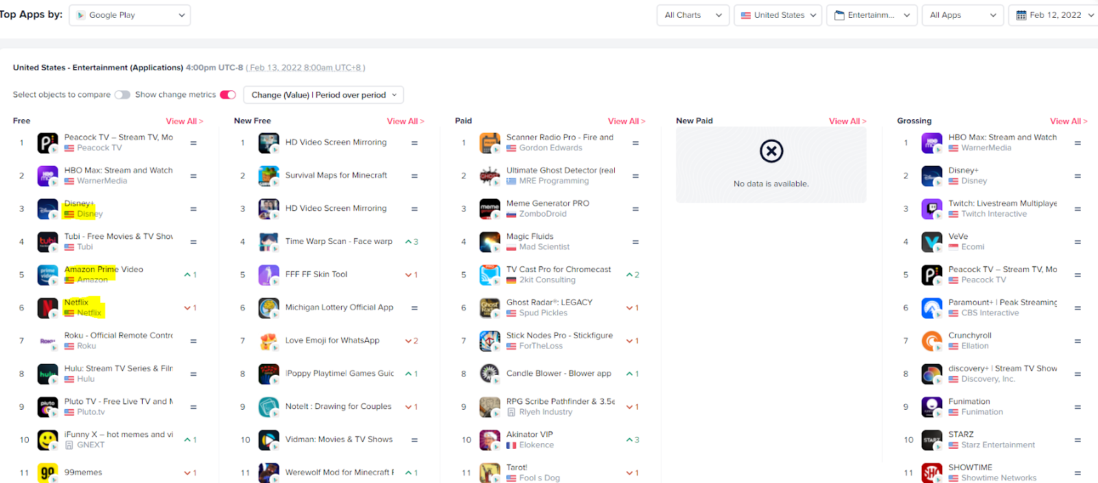Click the Love Emoji for WhatsApp icon
Screen dimensions: 1098x483
point(268,340)
